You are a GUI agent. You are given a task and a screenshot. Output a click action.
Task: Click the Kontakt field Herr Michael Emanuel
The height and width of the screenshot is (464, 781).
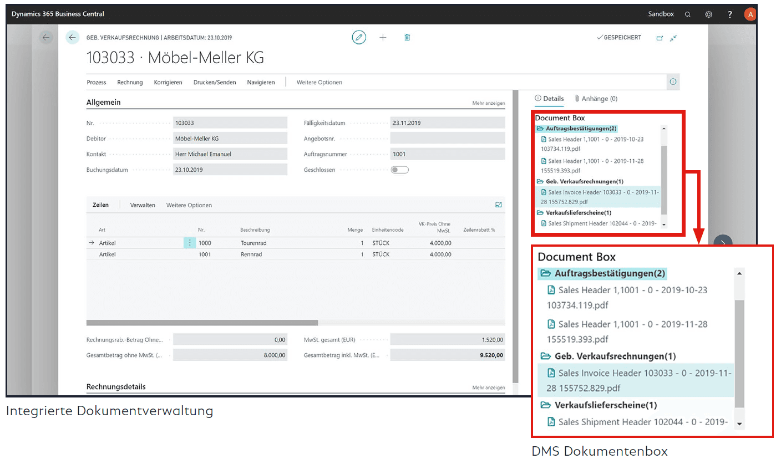coord(230,154)
